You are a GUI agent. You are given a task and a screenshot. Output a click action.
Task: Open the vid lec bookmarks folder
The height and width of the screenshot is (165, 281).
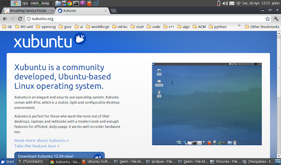coord(120,27)
